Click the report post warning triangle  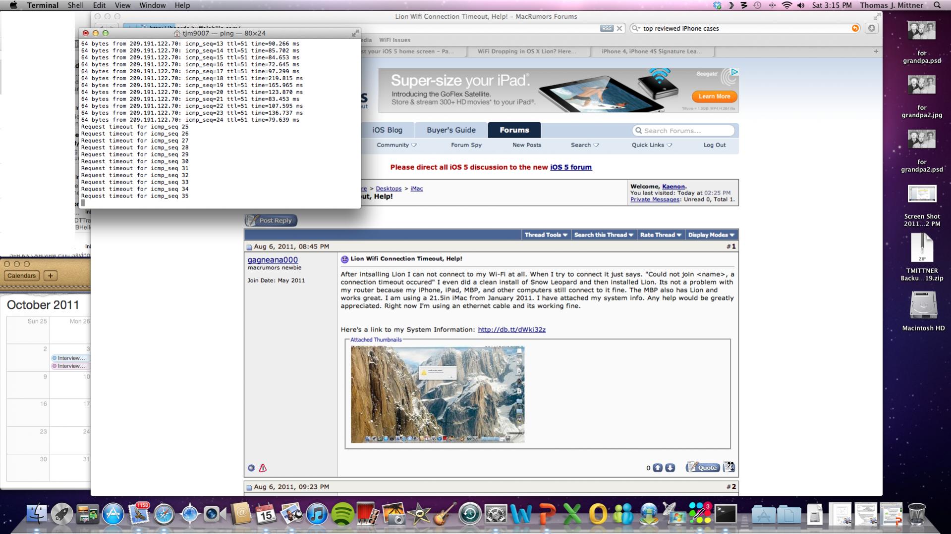[x=263, y=468]
